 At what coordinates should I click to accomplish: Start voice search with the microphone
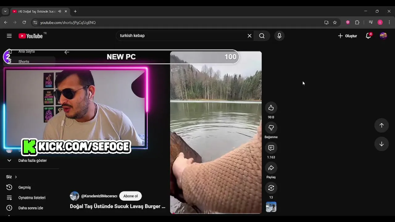(279, 36)
